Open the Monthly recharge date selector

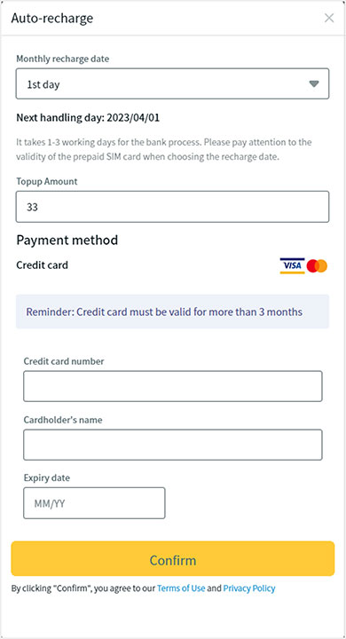pyautogui.click(x=172, y=83)
